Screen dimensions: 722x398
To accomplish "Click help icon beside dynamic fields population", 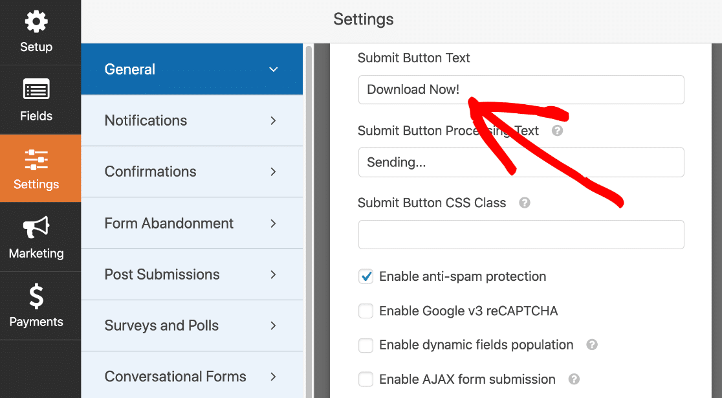I will [591, 345].
